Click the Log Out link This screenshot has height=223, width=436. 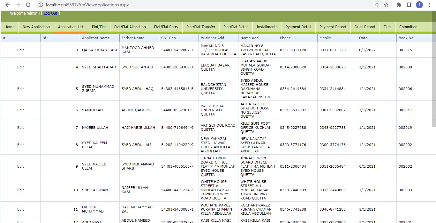[50, 13]
